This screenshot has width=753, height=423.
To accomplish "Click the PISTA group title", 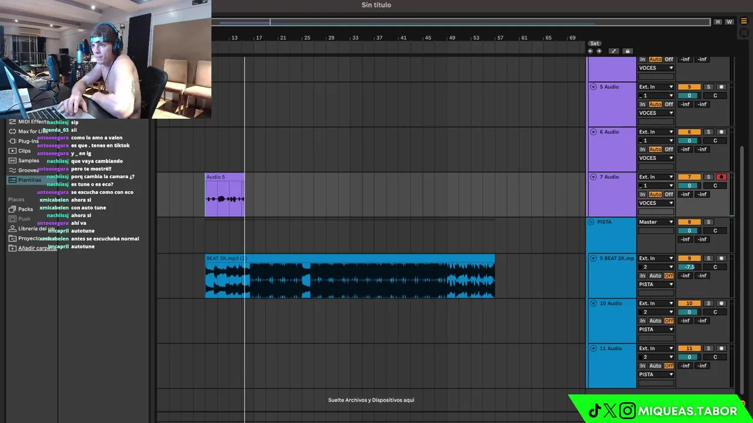I will (x=604, y=222).
